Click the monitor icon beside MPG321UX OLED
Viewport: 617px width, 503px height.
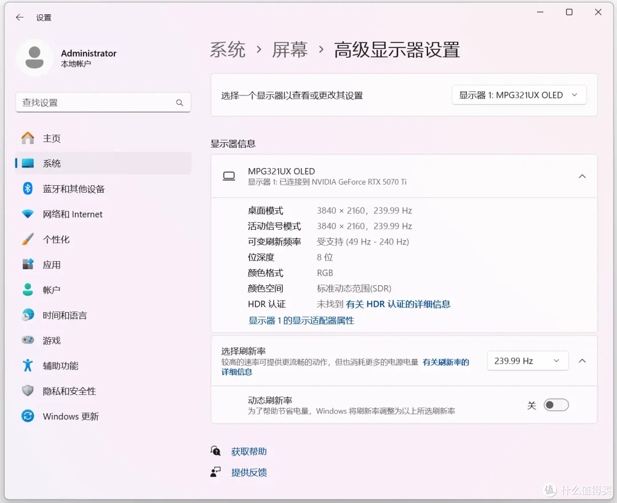tap(229, 176)
